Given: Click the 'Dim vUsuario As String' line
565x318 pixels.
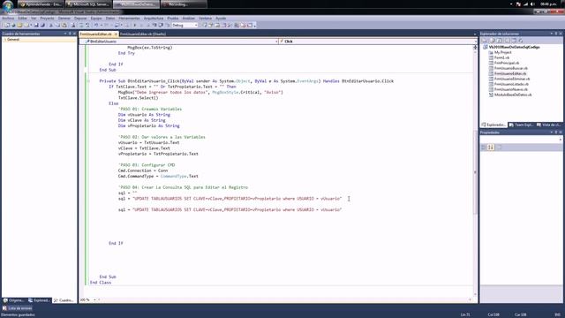Looking at the screenshot, I should click(144, 115).
